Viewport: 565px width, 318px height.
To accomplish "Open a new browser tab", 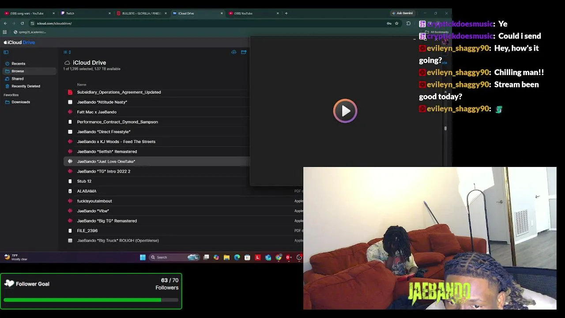I will [286, 13].
